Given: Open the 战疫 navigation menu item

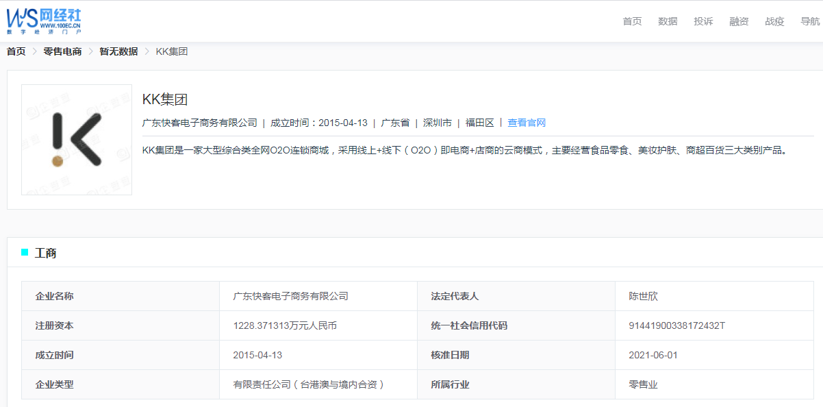Looking at the screenshot, I should click(774, 21).
